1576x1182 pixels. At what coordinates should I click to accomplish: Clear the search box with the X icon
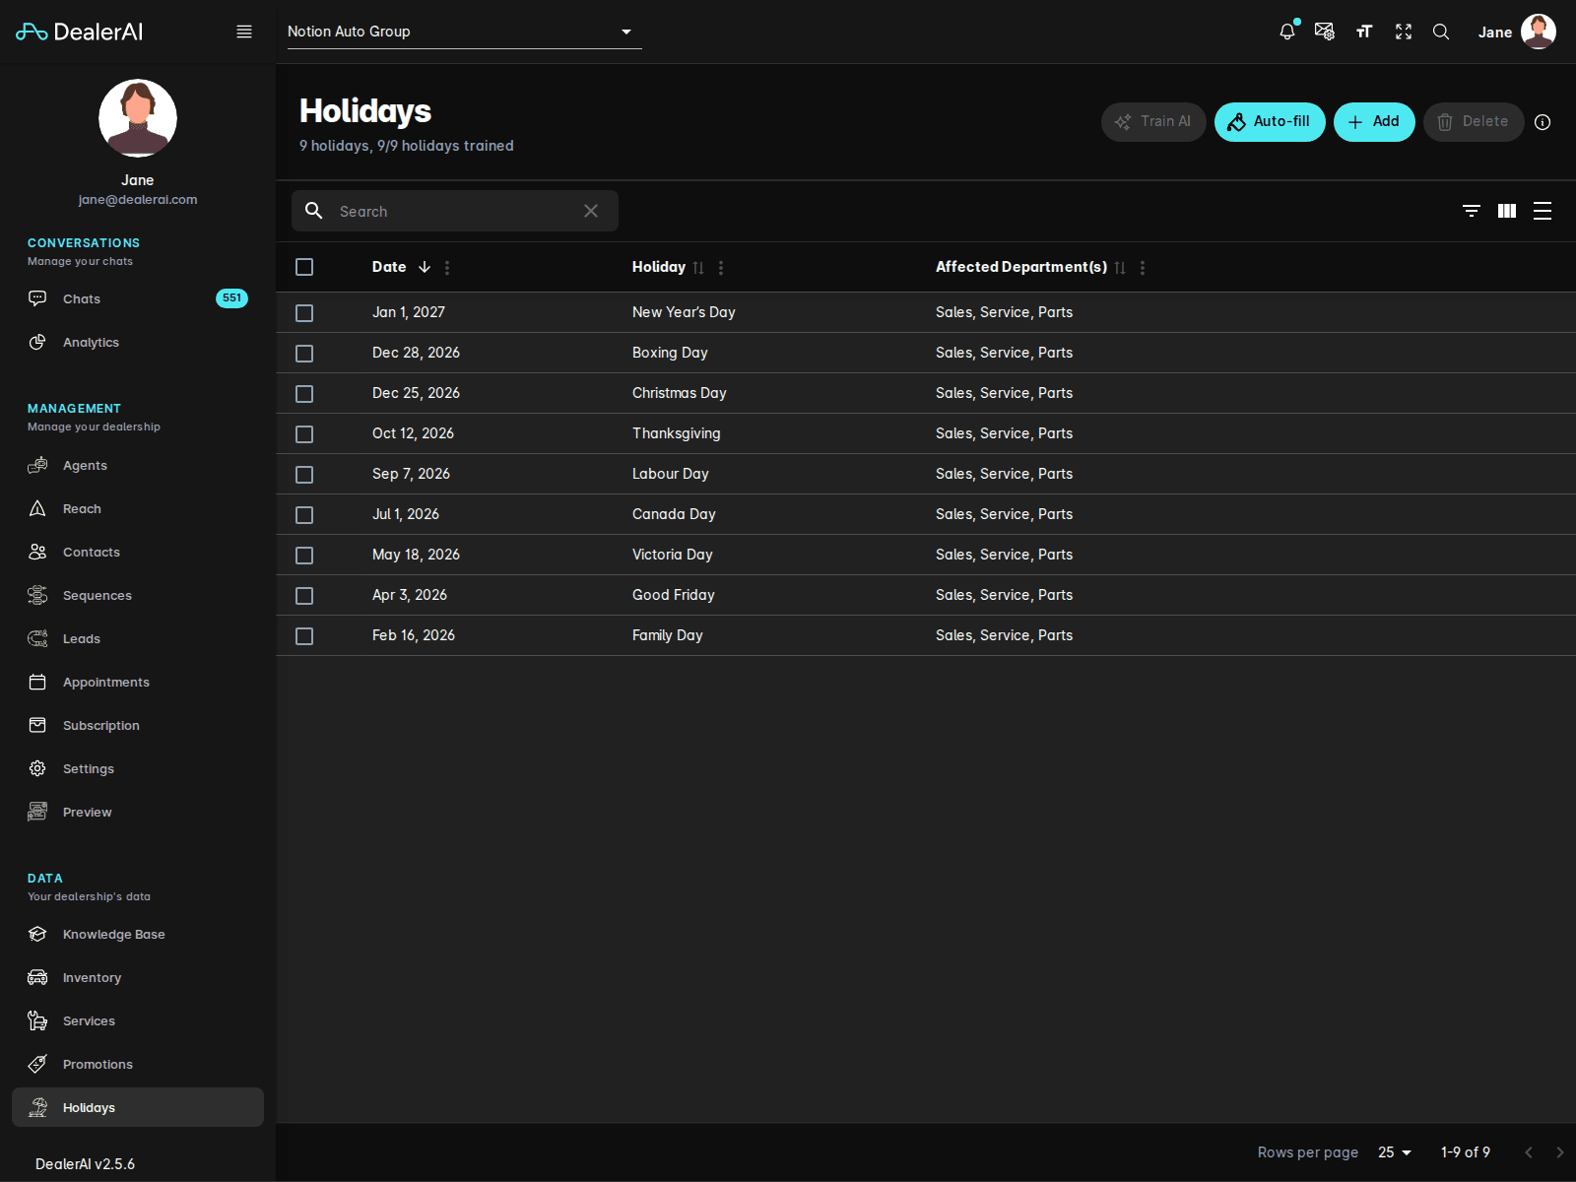pyautogui.click(x=591, y=211)
